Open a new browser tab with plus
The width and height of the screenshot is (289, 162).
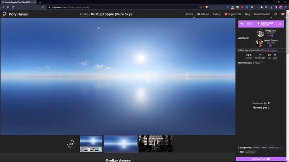(x=40, y=2)
